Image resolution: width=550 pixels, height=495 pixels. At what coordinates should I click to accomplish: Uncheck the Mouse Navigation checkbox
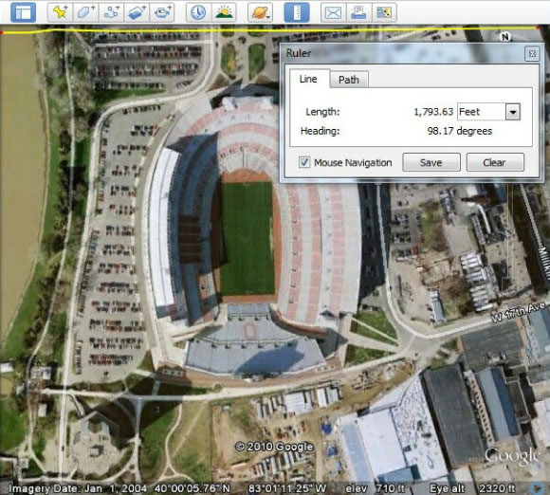(x=304, y=162)
